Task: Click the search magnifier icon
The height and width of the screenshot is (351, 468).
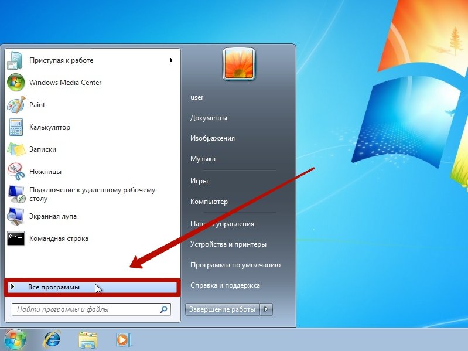Action: coord(163,309)
